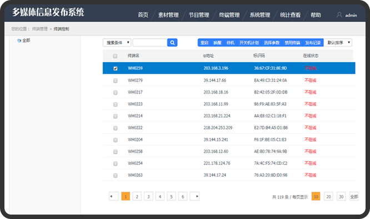This screenshot has height=219, width=370.
Task: Go to next page arrow
Action: [x=194, y=196]
